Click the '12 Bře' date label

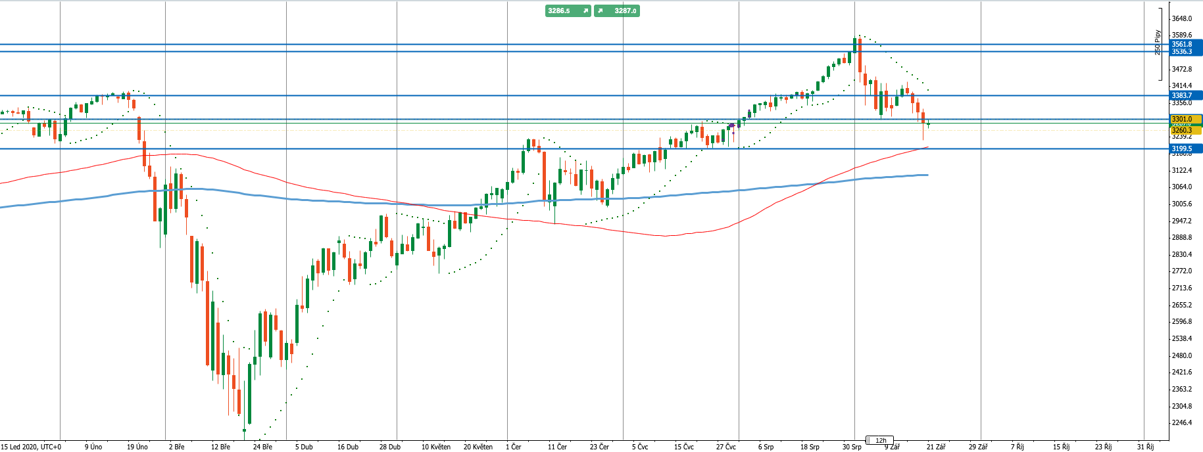pyautogui.click(x=220, y=447)
